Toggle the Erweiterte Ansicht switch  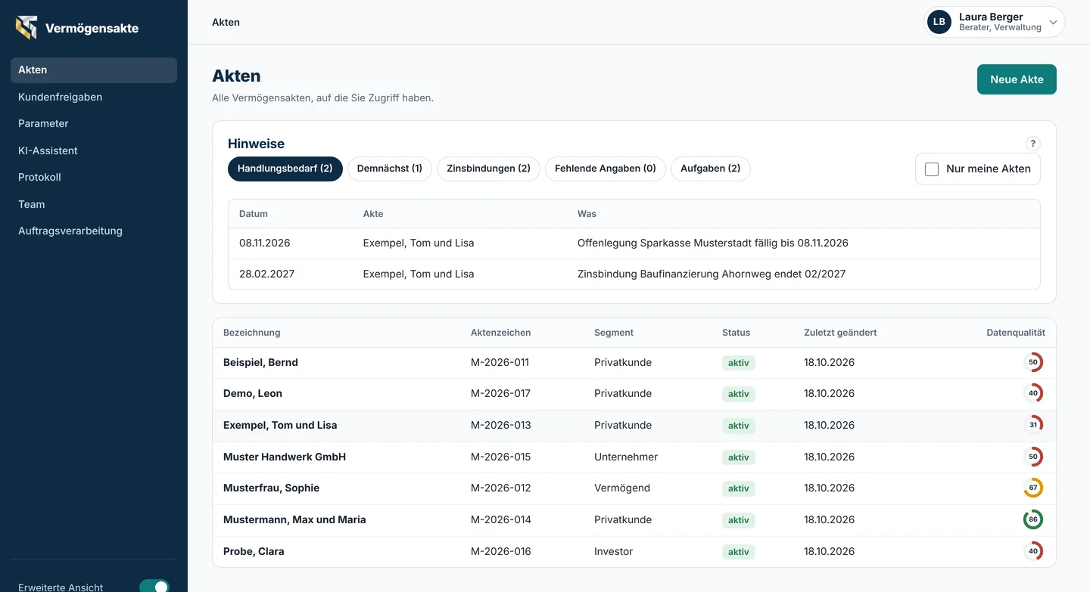point(154,587)
